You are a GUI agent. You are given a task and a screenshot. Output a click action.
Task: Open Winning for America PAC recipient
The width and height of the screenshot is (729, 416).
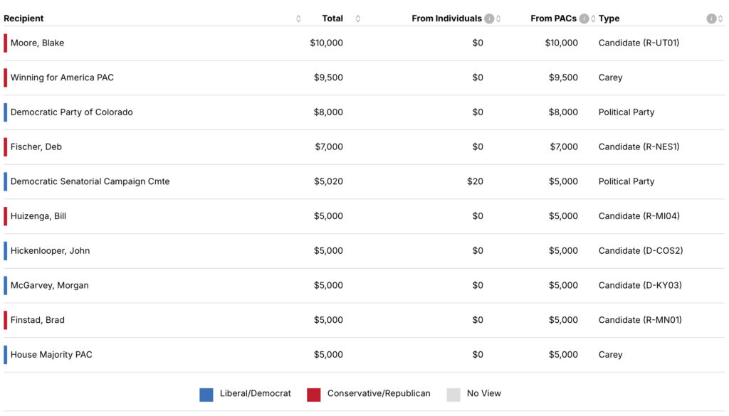[62, 78]
